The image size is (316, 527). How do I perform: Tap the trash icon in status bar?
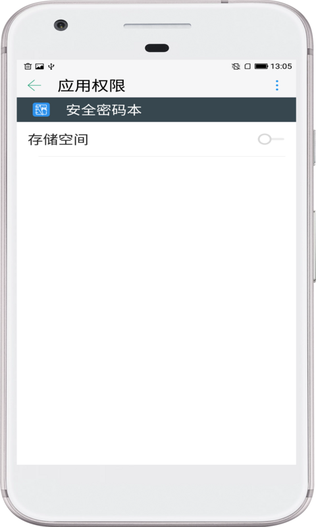(28, 67)
